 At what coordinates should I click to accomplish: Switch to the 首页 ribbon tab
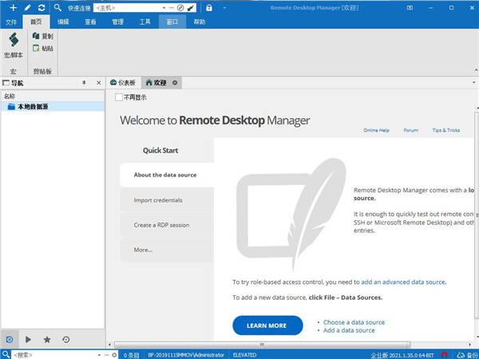pos(36,22)
